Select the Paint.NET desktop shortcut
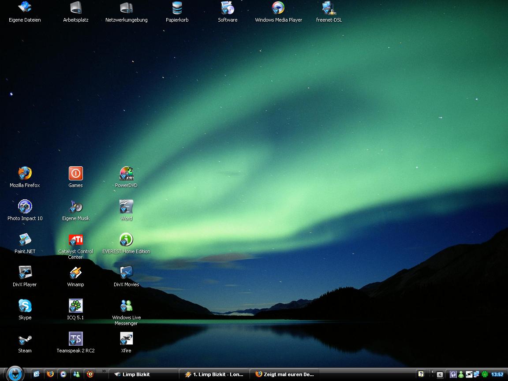Viewport: 508px width, 381px height. coord(25,243)
